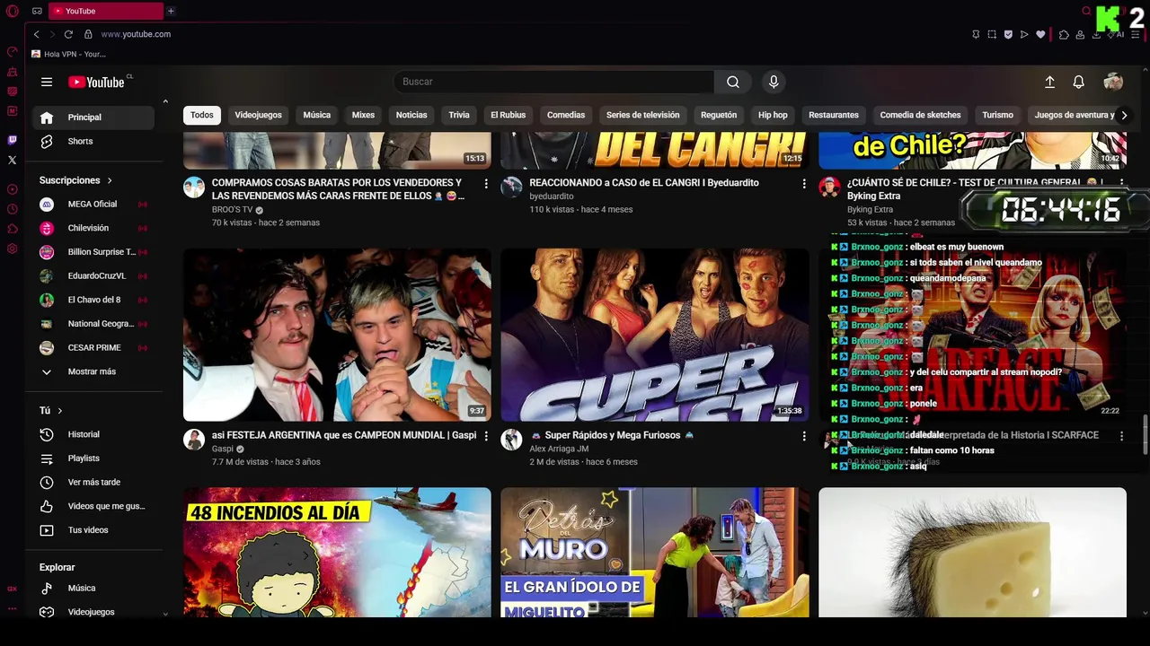The height and width of the screenshot is (646, 1150).
Task: Select the Videojuegos chip
Action: tap(258, 115)
